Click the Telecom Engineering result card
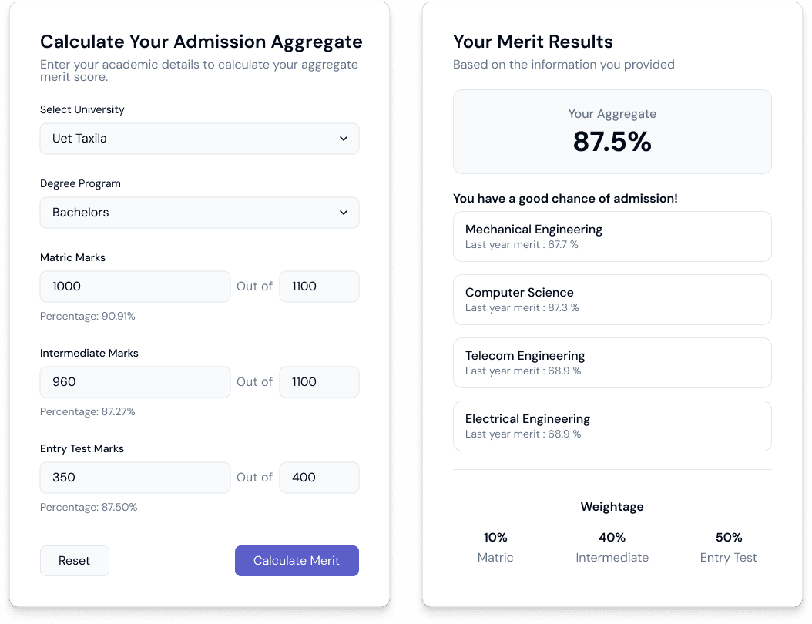Screen dimensions: 812x624 point(612,363)
